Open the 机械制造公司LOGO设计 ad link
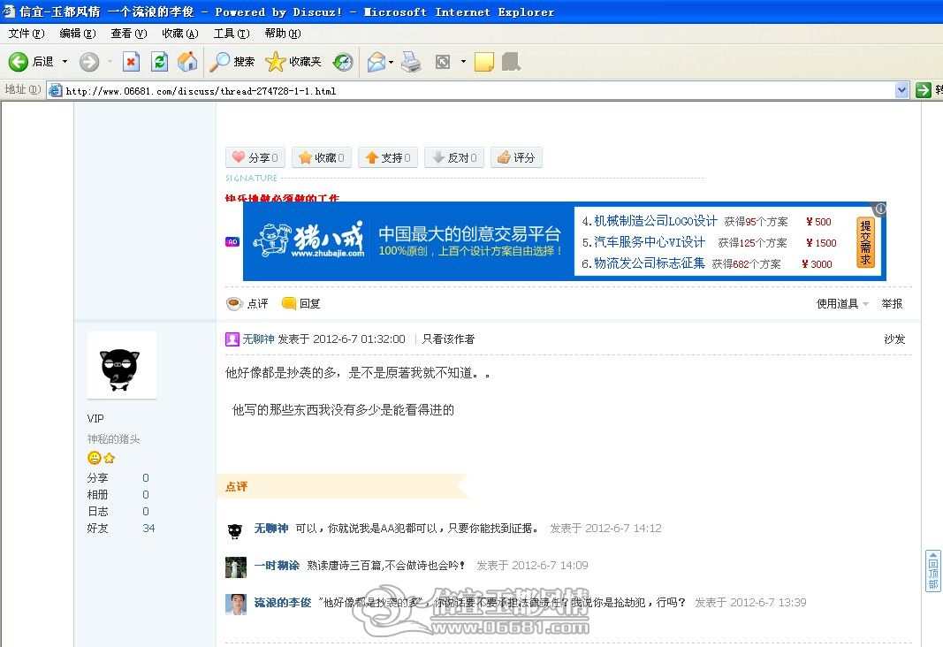 656,221
